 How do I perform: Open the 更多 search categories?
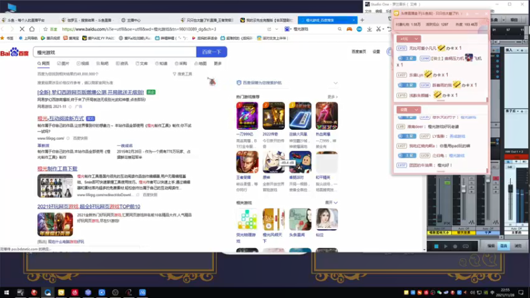(x=218, y=64)
